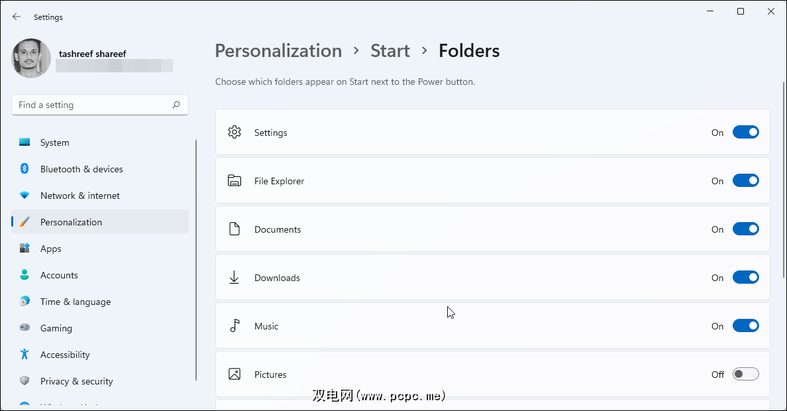Click the Bluetooth & devices icon
The height and width of the screenshot is (411, 787).
(25, 169)
